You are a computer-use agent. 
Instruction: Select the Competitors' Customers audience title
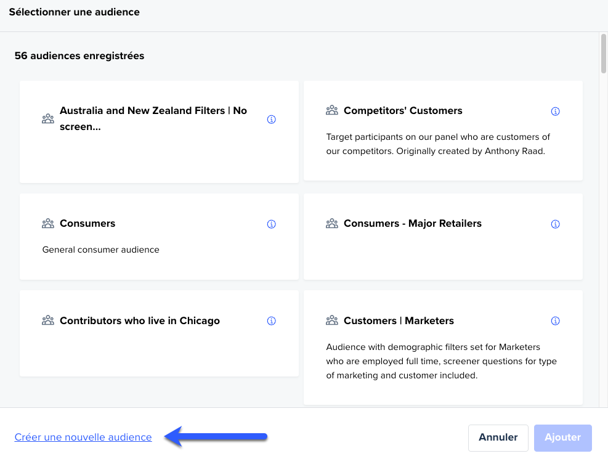(x=403, y=111)
